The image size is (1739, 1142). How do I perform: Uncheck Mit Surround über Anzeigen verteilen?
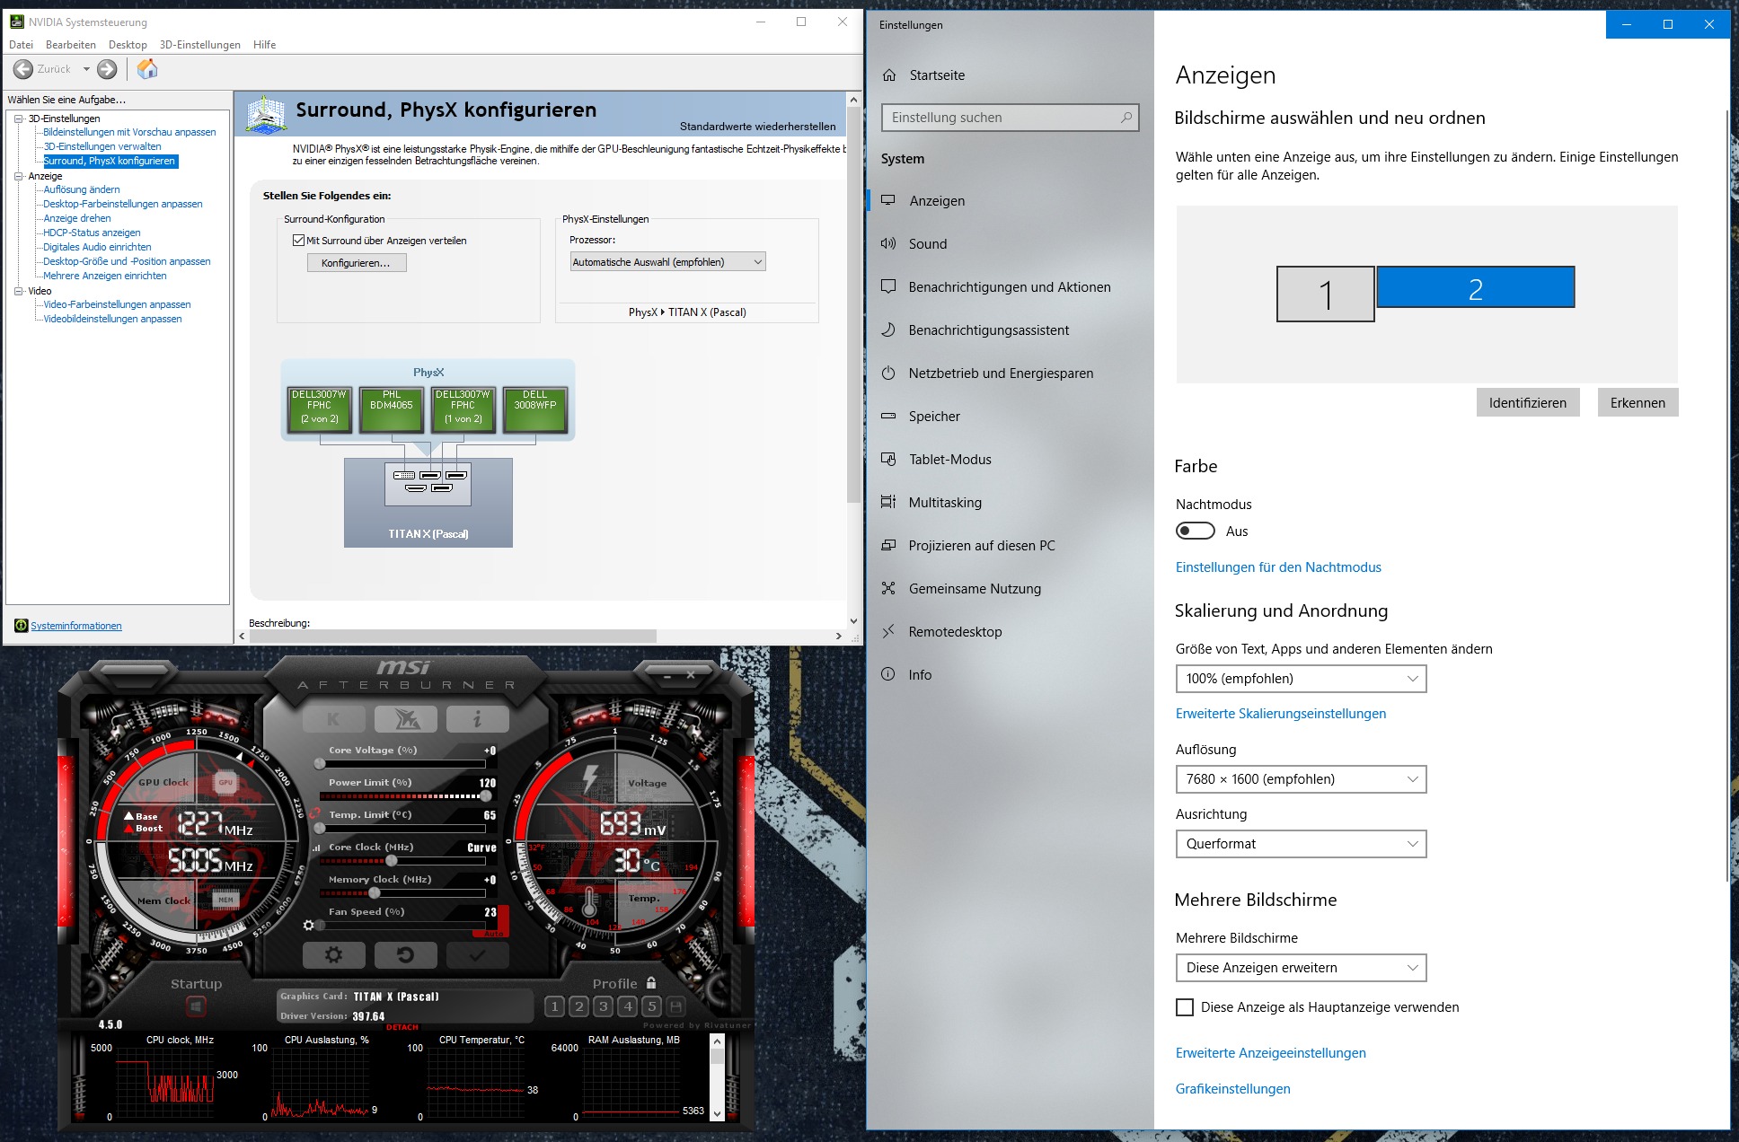pyautogui.click(x=297, y=240)
